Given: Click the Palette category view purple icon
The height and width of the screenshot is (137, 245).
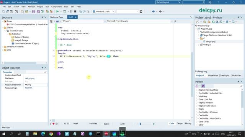Looking at the screenshot, I should tap(203, 86).
